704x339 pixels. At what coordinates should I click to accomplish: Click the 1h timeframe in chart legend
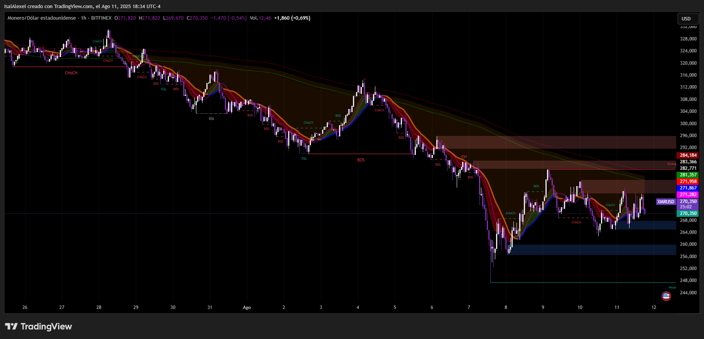click(x=83, y=18)
